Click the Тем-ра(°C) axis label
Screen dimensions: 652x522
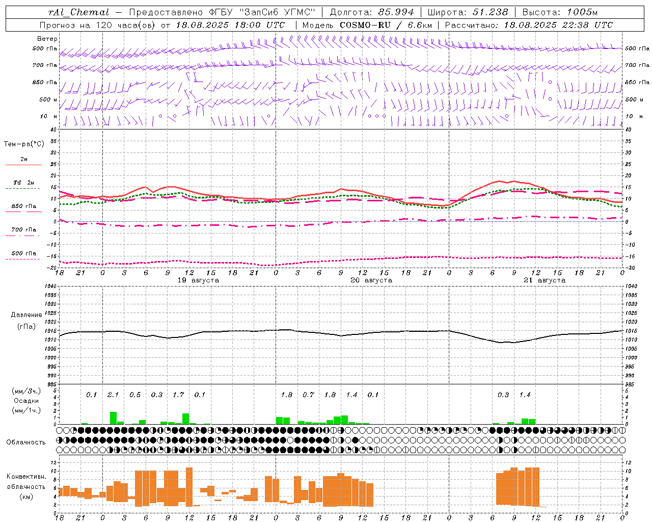24,144
